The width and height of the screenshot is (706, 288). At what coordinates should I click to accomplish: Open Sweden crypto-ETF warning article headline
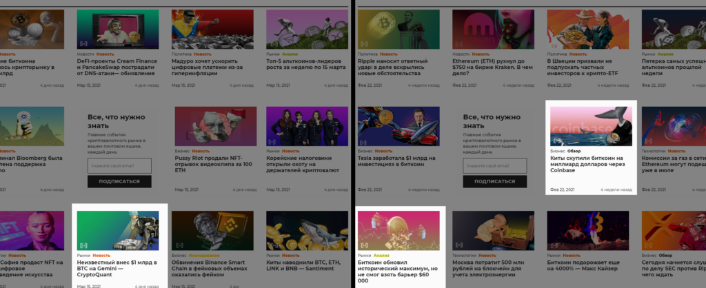(583, 67)
